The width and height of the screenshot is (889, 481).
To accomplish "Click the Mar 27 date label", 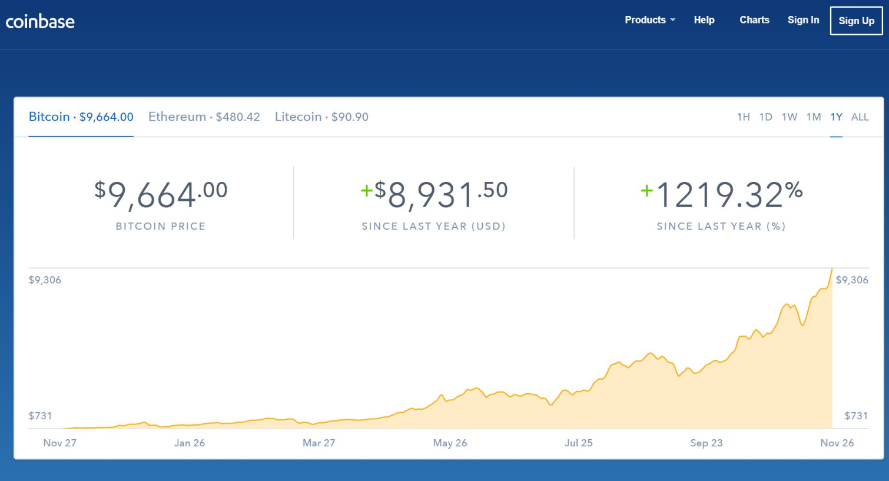I will 319,443.
